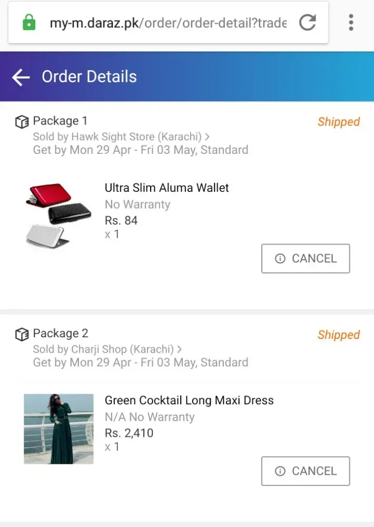Click the Shipped status of Package 1
This screenshot has width=374, height=527.
click(338, 122)
